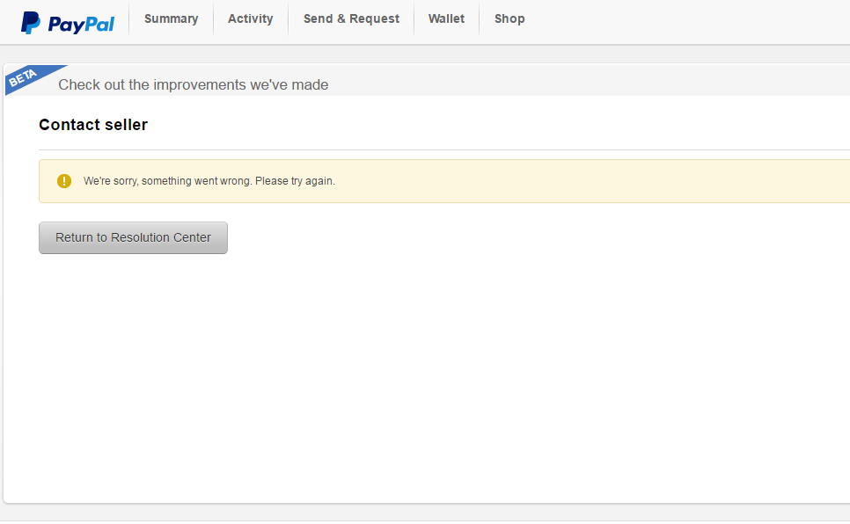Open the Shop navigation item
Viewport: 850px width, 524px height.
pos(509,18)
